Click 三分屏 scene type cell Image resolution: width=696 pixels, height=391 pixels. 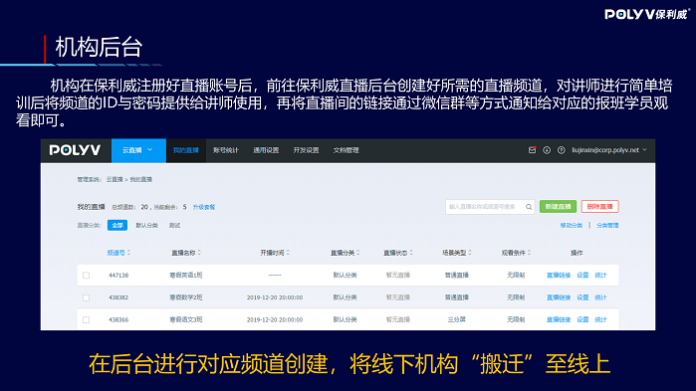tap(457, 319)
